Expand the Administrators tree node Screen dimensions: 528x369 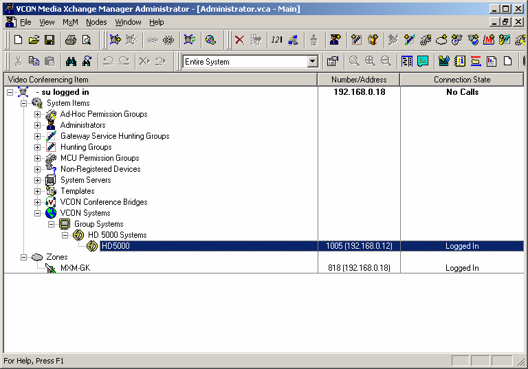pos(37,125)
